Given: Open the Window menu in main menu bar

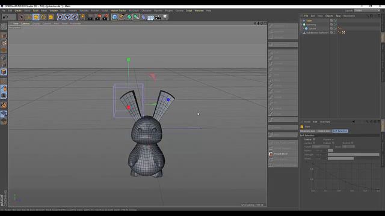Looking at the screenshot, I should [x=199, y=11].
